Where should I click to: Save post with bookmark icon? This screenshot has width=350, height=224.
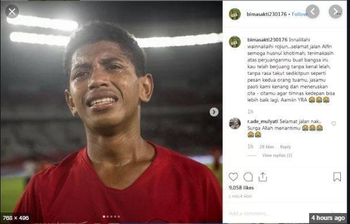337,177
